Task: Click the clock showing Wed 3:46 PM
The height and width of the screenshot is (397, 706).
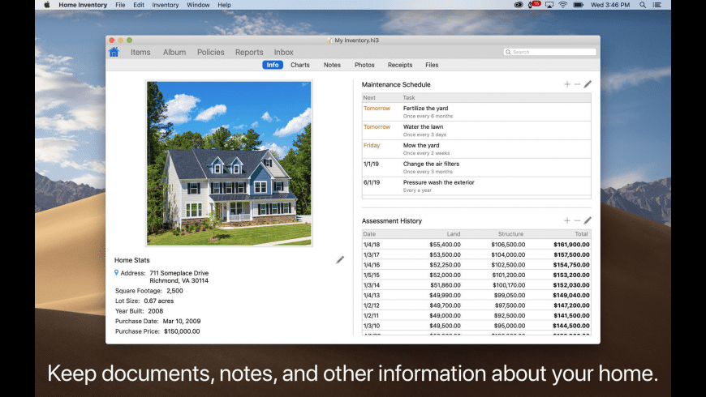Action: click(x=610, y=5)
